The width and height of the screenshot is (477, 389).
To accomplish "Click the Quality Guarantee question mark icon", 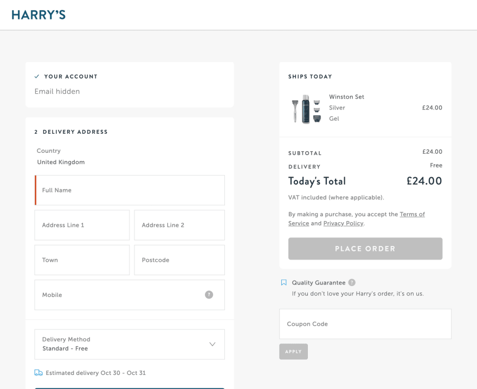I will tap(352, 283).
